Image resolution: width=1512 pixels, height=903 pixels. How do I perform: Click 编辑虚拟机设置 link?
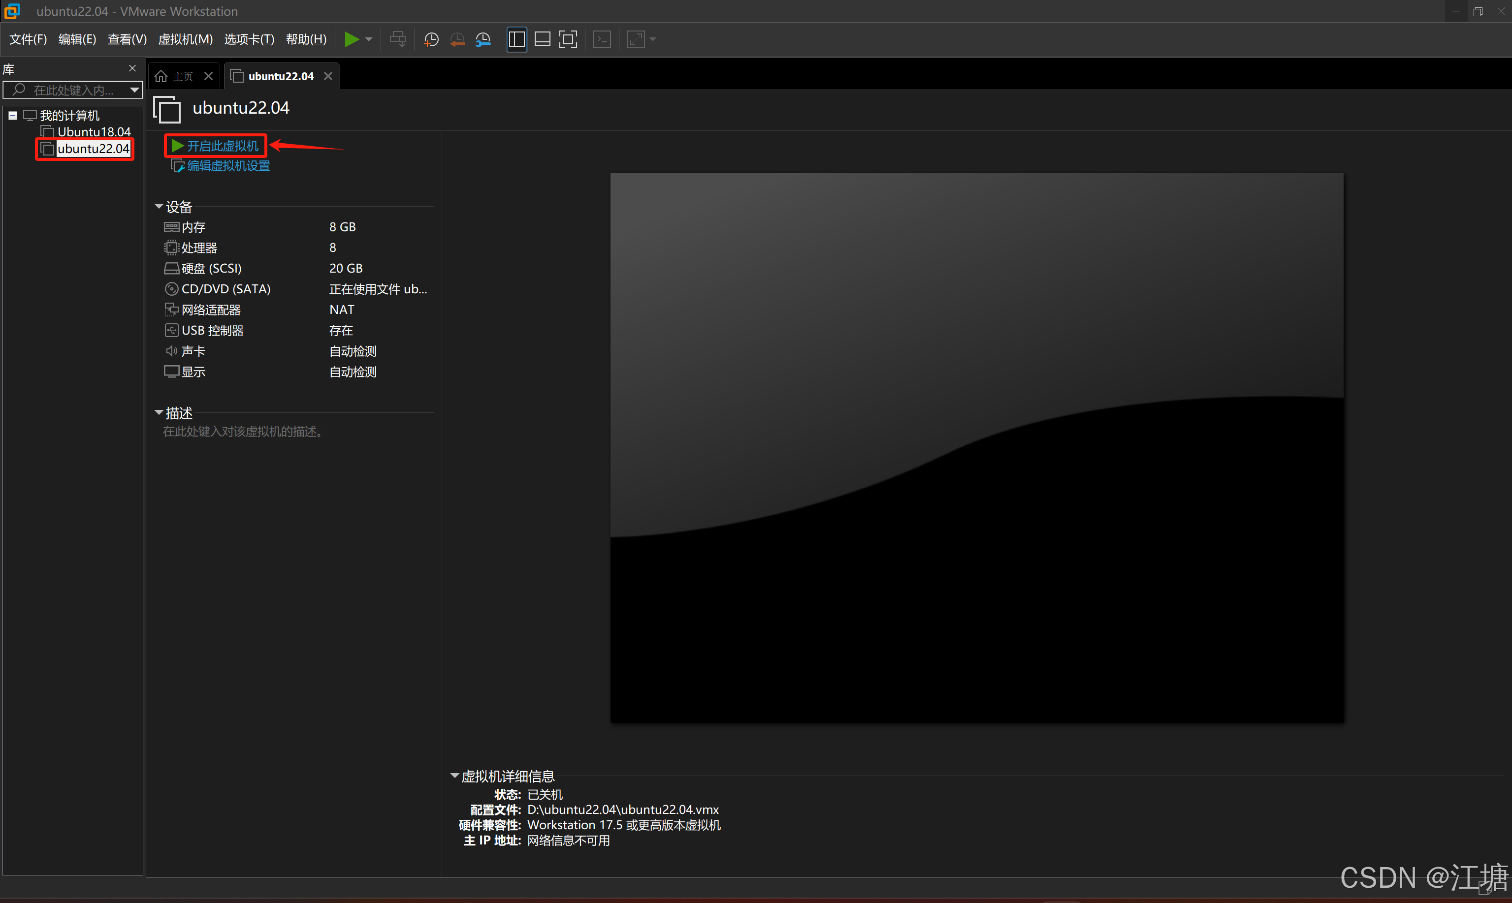pyautogui.click(x=227, y=166)
